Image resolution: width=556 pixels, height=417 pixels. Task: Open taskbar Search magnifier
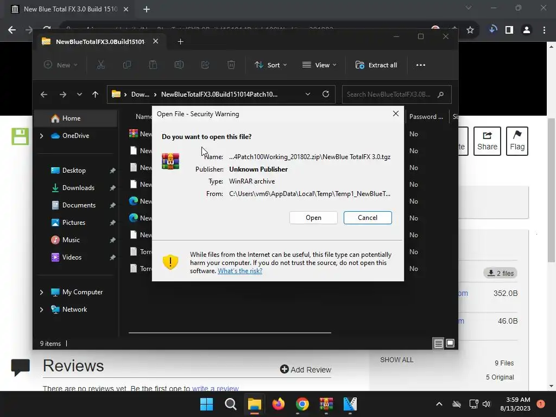pos(230,404)
